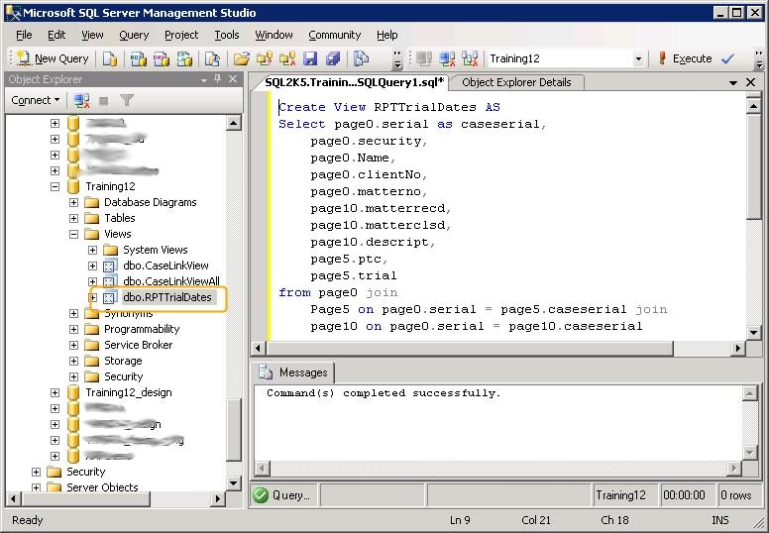Image resolution: width=769 pixels, height=533 pixels.
Task: Click the greyed Connect icon in query toolbar
Action: (x=424, y=58)
